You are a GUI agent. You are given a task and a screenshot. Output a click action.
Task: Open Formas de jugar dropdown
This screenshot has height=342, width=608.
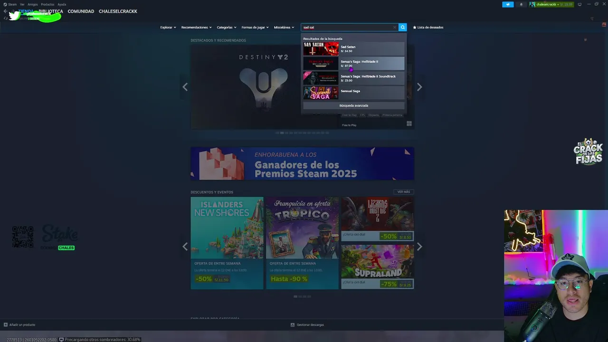(255, 27)
